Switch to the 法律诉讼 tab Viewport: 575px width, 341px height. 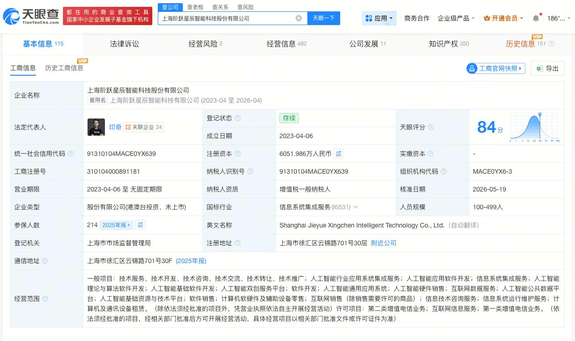click(124, 44)
